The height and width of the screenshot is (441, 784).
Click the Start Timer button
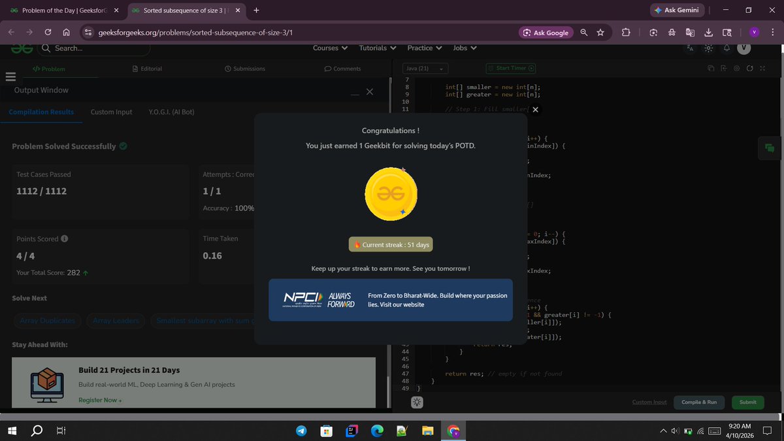coord(511,68)
